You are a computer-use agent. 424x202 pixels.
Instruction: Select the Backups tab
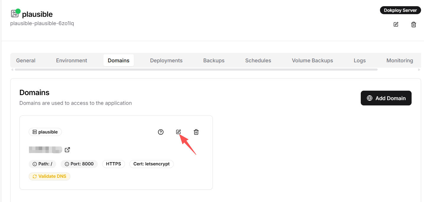coord(214,61)
